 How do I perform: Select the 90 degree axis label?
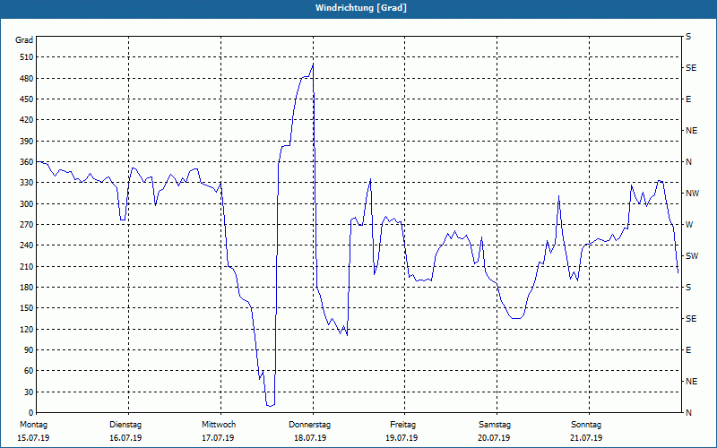pos(30,350)
